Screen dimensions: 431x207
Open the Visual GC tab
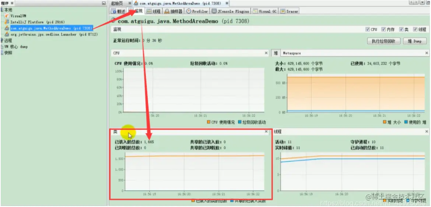tap(265, 11)
